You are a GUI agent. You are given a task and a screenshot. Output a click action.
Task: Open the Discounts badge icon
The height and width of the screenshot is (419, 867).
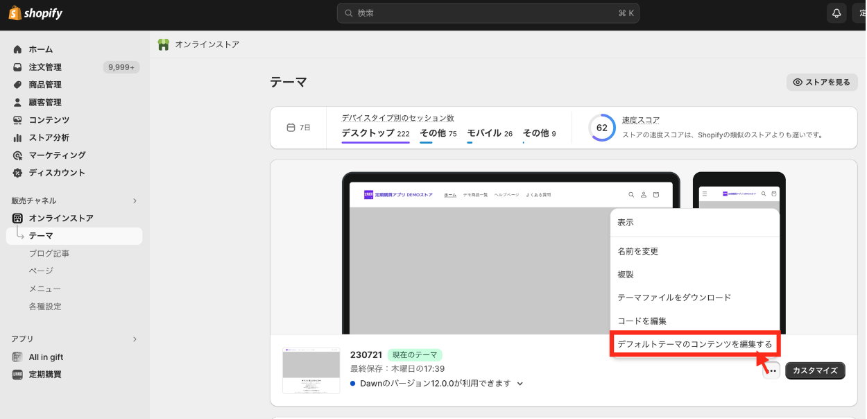17,173
